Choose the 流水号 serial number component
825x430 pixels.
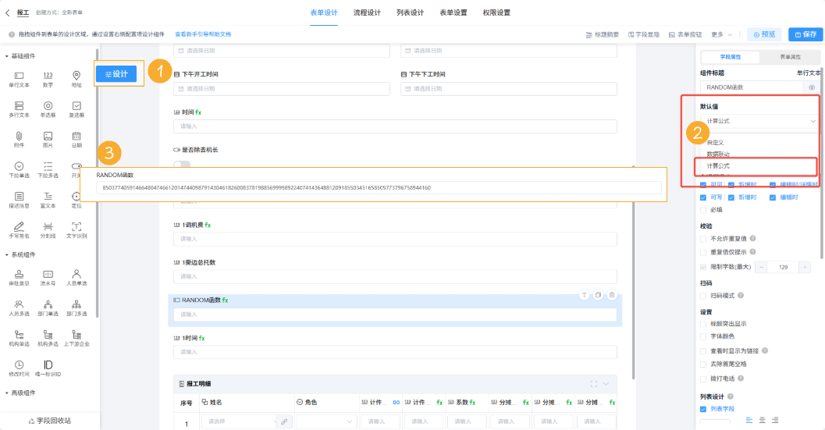click(x=48, y=278)
